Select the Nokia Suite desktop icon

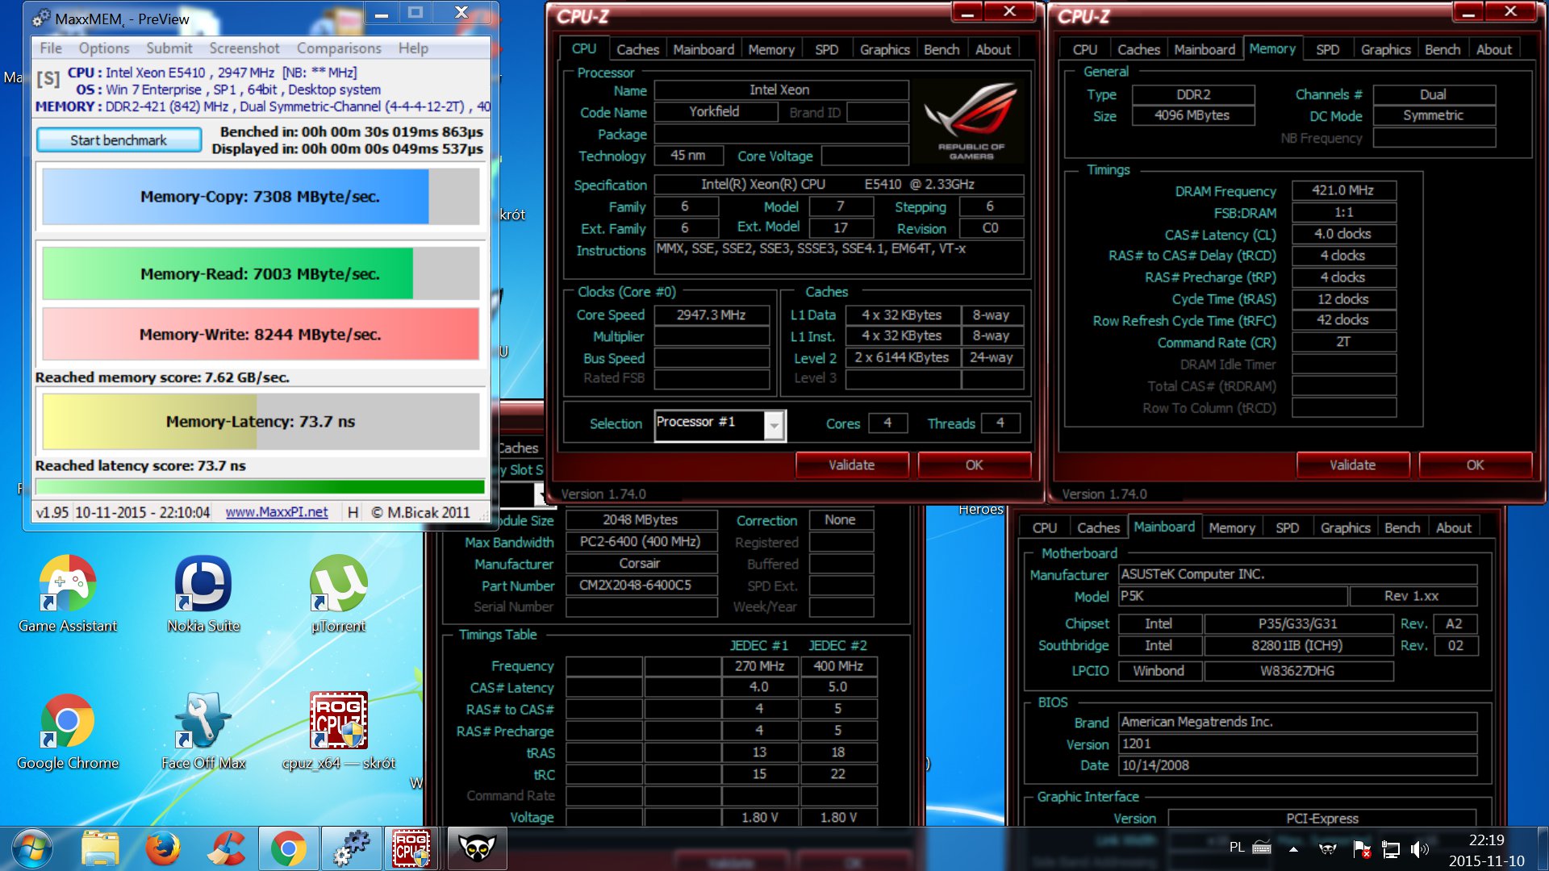point(203,594)
